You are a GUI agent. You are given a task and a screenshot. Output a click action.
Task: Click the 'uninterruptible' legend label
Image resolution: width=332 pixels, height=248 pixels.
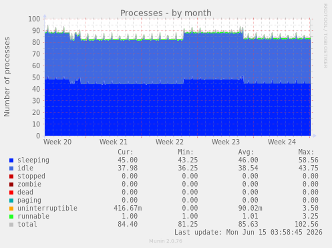tap(47, 209)
